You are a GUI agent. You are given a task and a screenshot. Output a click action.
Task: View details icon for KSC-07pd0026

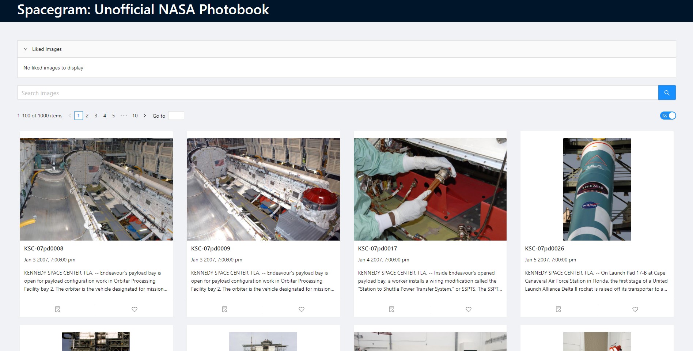pos(558,309)
